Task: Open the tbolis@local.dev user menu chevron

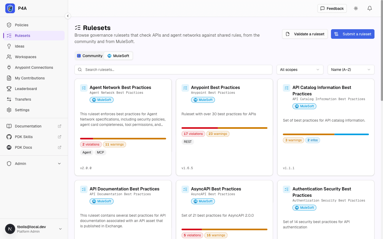Action: [60, 229]
